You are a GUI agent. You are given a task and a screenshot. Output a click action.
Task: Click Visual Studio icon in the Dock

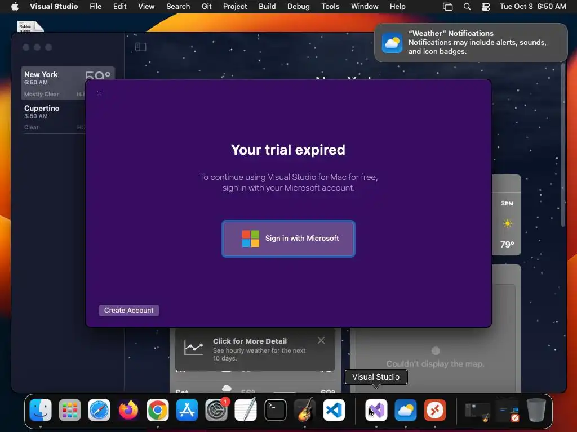click(x=376, y=410)
